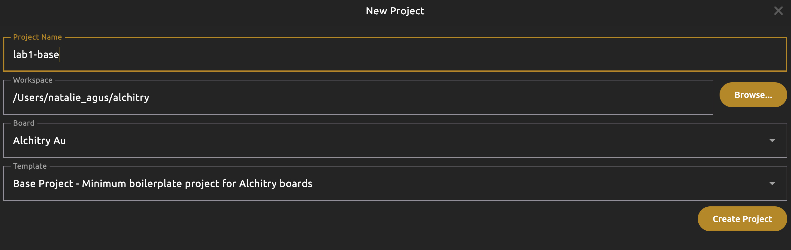Click the Create Project button

coord(742,219)
